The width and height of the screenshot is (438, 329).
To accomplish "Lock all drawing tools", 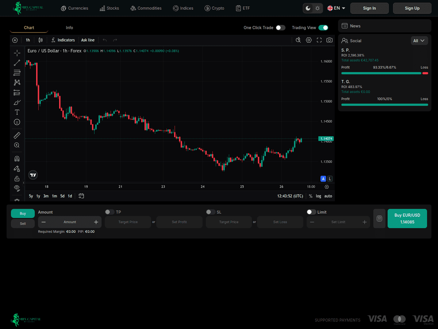I will click(17, 178).
